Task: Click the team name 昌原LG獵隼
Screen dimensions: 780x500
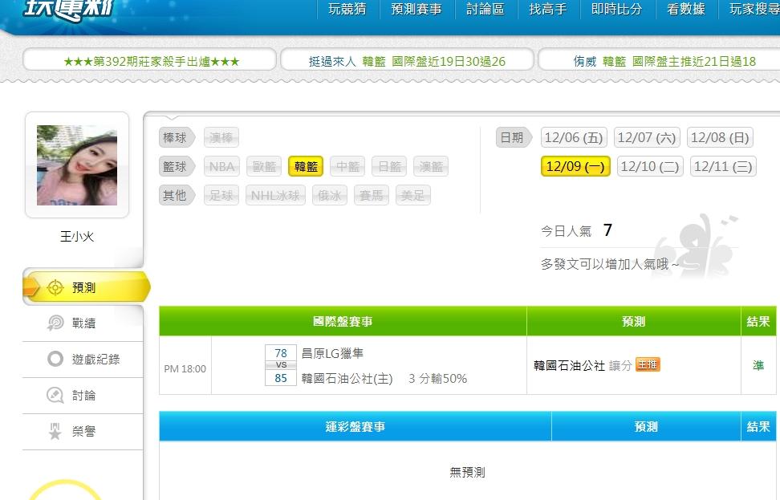Action: pyautogui.click(x=332, y=353)
